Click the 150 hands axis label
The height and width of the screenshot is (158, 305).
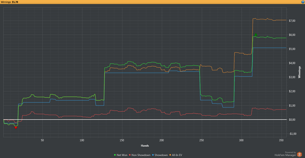[122, 140]
